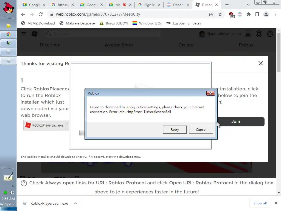The width and height of the screenshot is (281, 211).
Task: Open the Avatar Shop page
Action: [119, 45]
